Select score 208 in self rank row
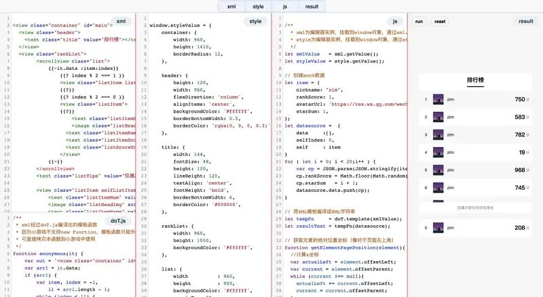This screenshot has height=297, width=543. pyautogui.click(x=520, y=228)
